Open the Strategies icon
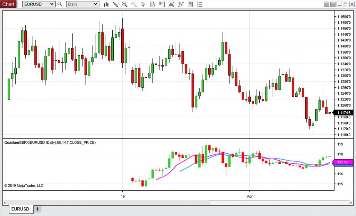This screenshot has height=216, width=356. tap(190, 4)
